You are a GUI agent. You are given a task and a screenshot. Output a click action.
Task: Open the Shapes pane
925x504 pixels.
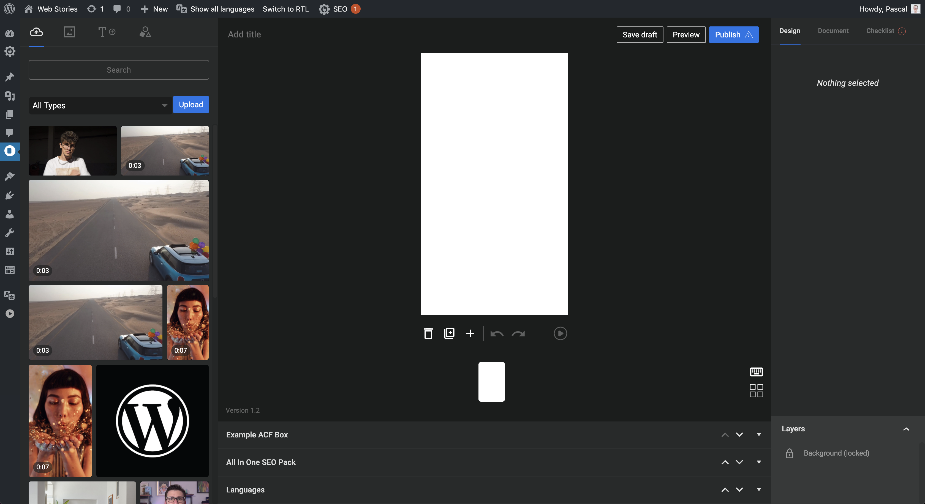pyautogui.click(x=145, y=32)
